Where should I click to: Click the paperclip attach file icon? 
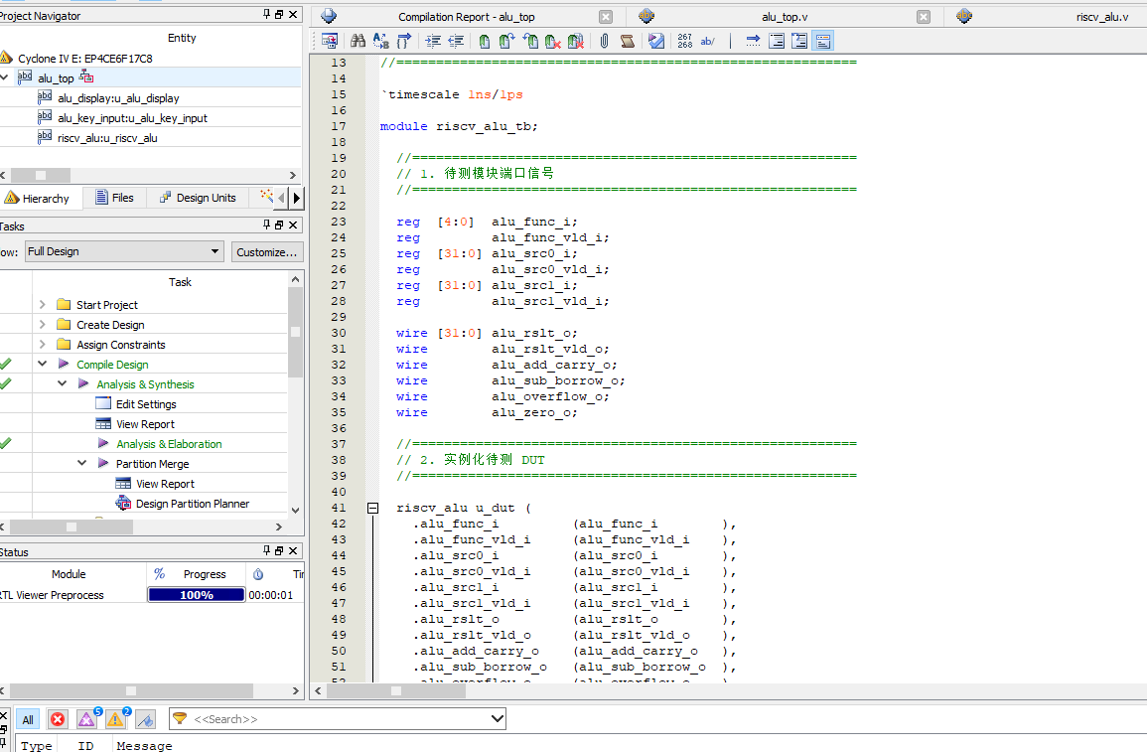pos(604,41)
